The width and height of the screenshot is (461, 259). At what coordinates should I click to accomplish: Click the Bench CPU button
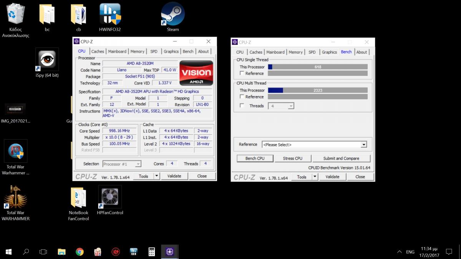coord(255,158)
